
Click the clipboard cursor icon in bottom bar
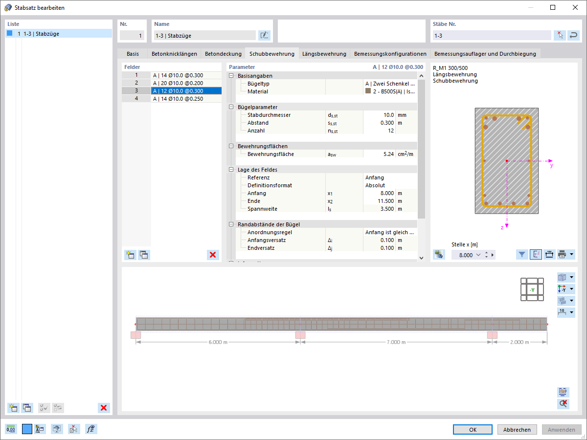click(x=74, y=429)
